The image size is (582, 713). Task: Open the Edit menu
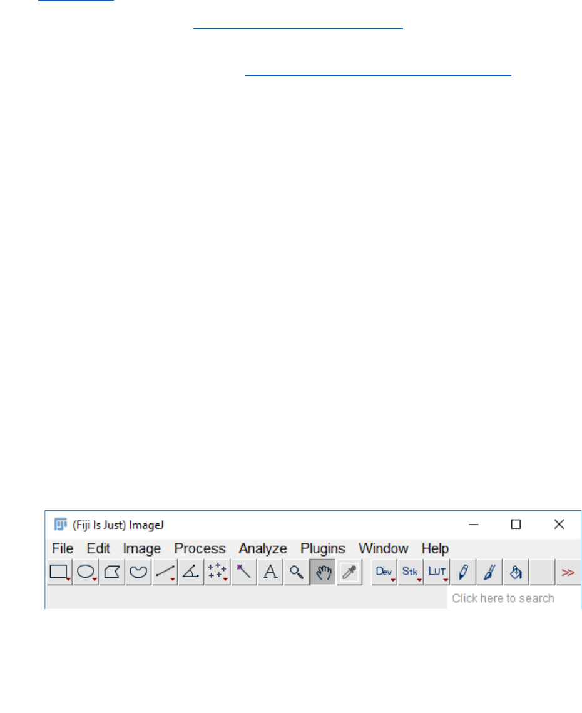point(99,548)
